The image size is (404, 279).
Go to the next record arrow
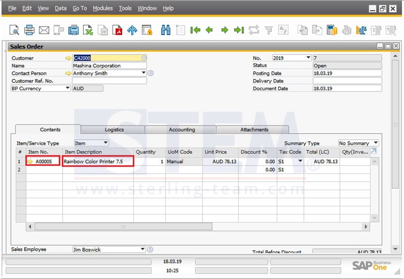pos(225,30)
